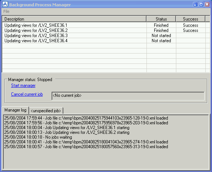
Task: Click the Success cell for SHEE36.2
Action: [191, 30]
